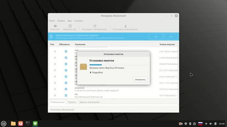The height and width of the screenshot is (127, 227).
Task: Click the Russian flag keyboard layout indicator
Action: pyautogui.click(x=200, y=124)
